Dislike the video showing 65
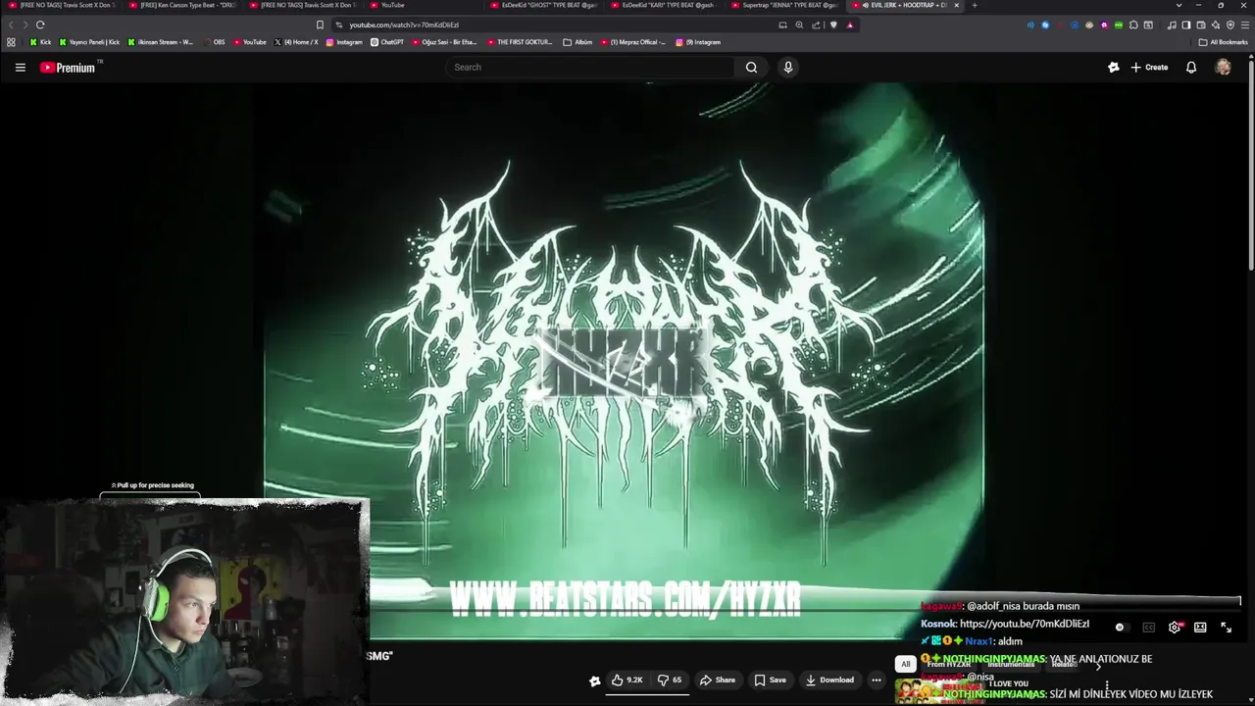The image size is (1255, 706). pyautogui.click(x=670, y=680)
